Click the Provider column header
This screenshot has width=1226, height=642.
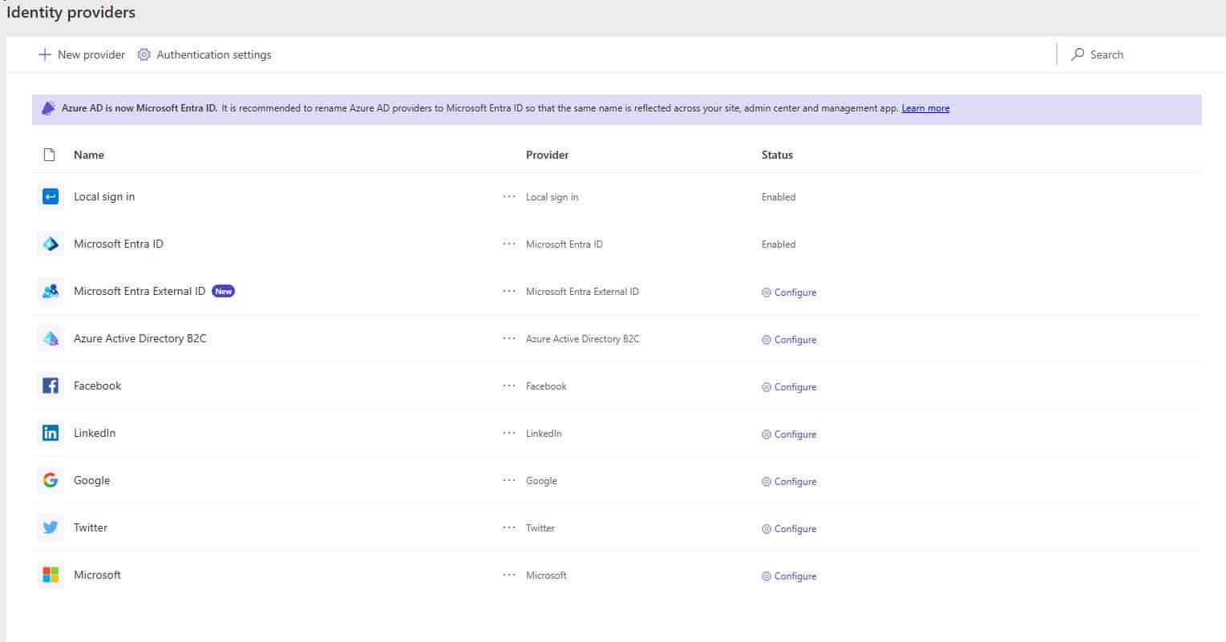tap(548, 155)
